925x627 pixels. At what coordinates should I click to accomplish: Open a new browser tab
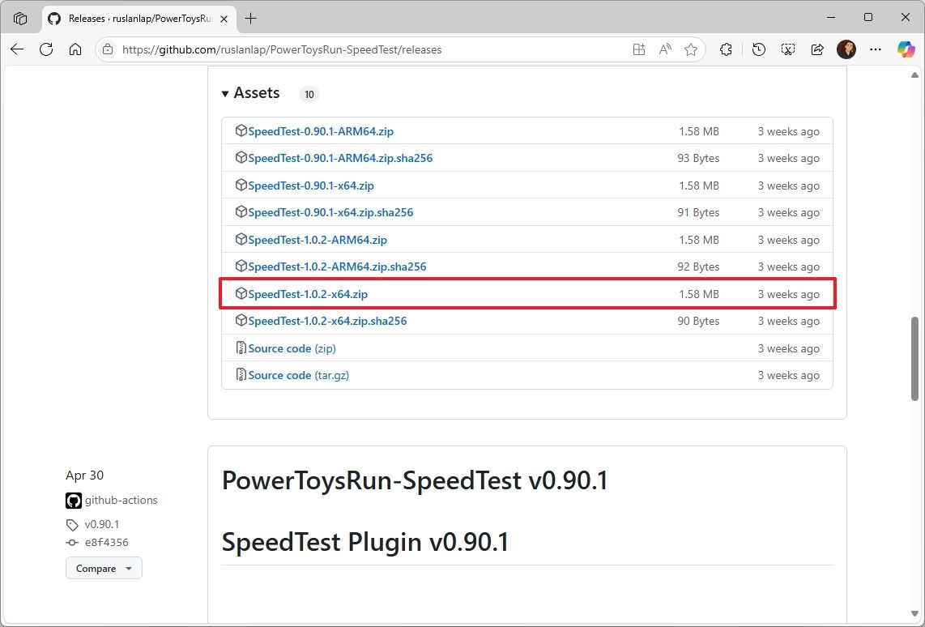251,18
